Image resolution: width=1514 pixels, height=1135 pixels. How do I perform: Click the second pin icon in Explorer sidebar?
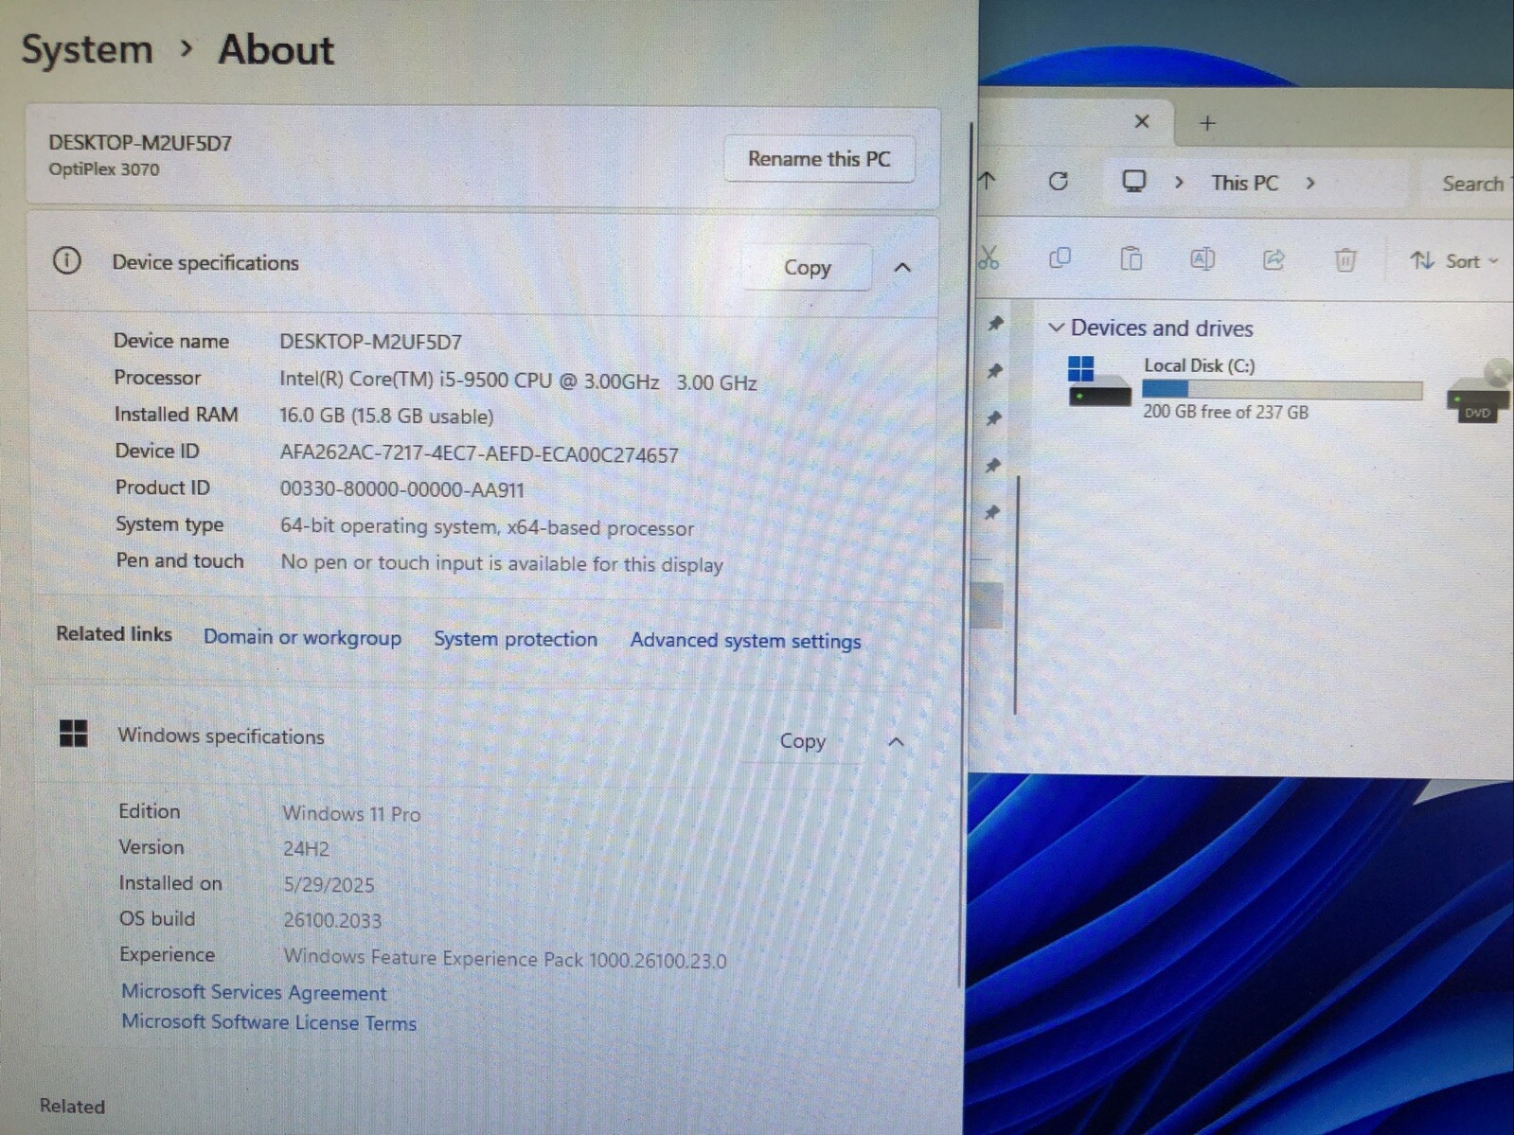(994, 370)
